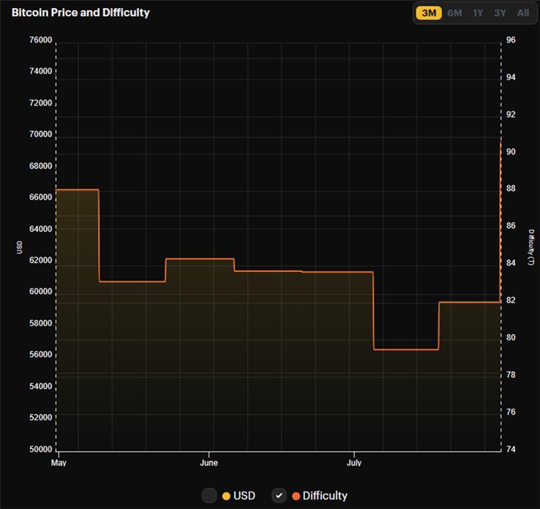Click the 90 value on difficulty axis

coord(511,151)
